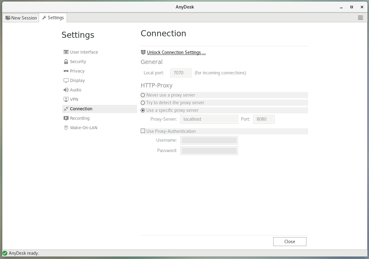Select the Audio speaker icon

pos(66,90)
